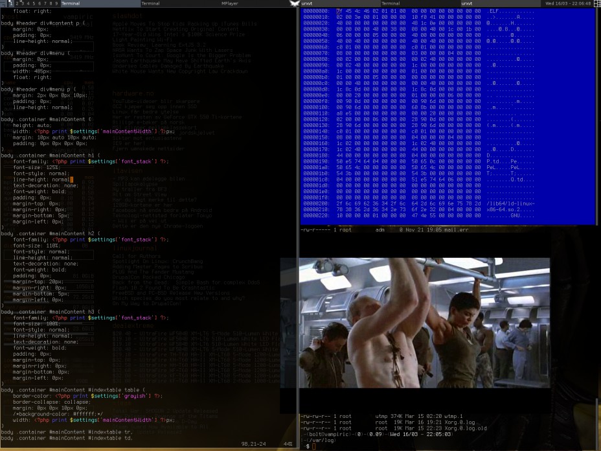Screen dimensions: 601x451
Task: View workspace tag 7
Action: pyautogui.click(x=45, y=3)
